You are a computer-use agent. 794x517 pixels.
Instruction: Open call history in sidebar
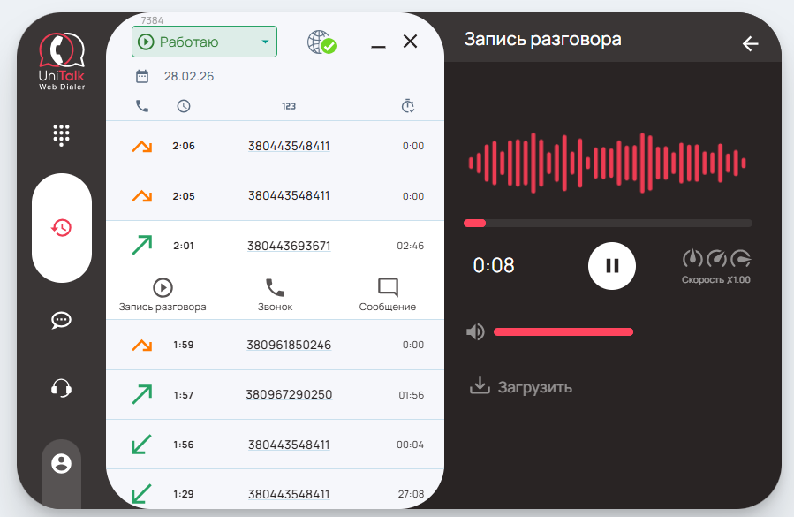61,228
